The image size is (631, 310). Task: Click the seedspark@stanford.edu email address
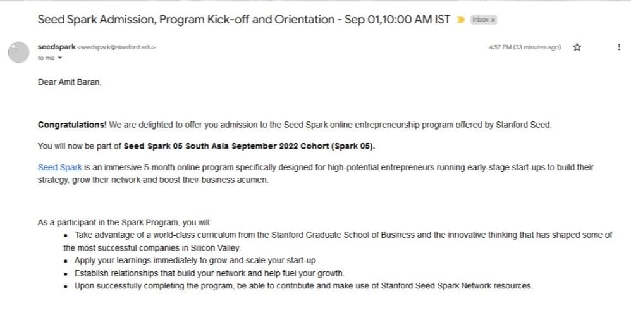click(x=116, y=47)
